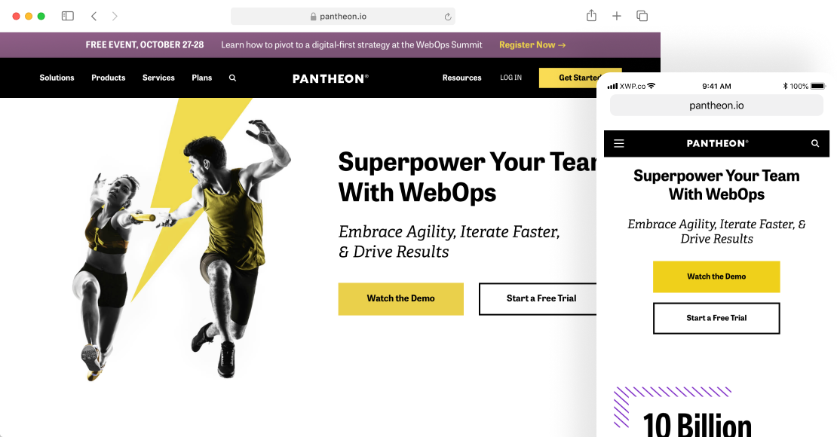Focus the mobile pantheon.io address field
Viewport: 837px width, 437px height.
tap(716, 105)
